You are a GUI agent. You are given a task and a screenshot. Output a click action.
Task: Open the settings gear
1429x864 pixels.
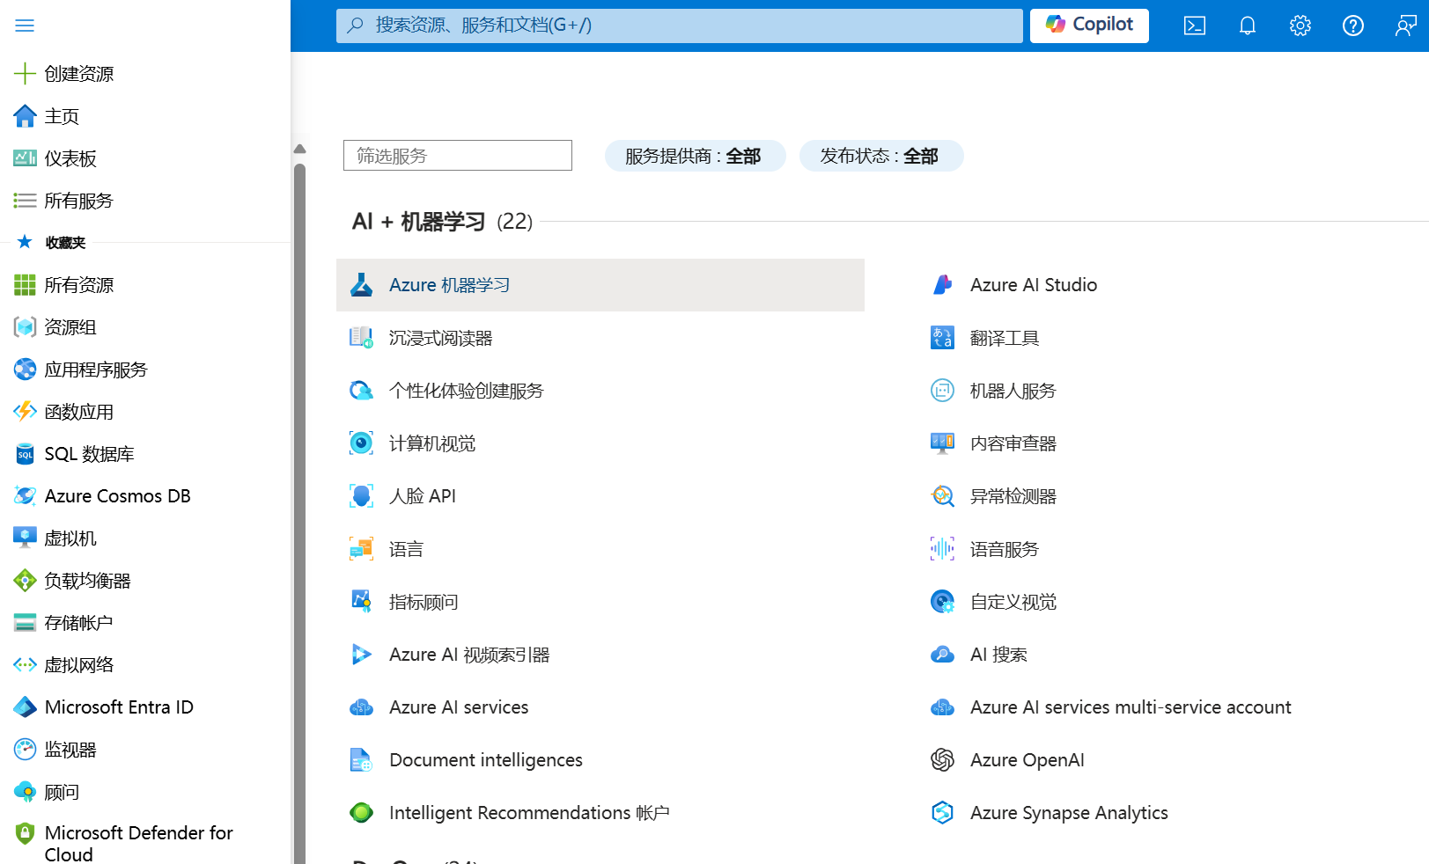[1300, 26]
